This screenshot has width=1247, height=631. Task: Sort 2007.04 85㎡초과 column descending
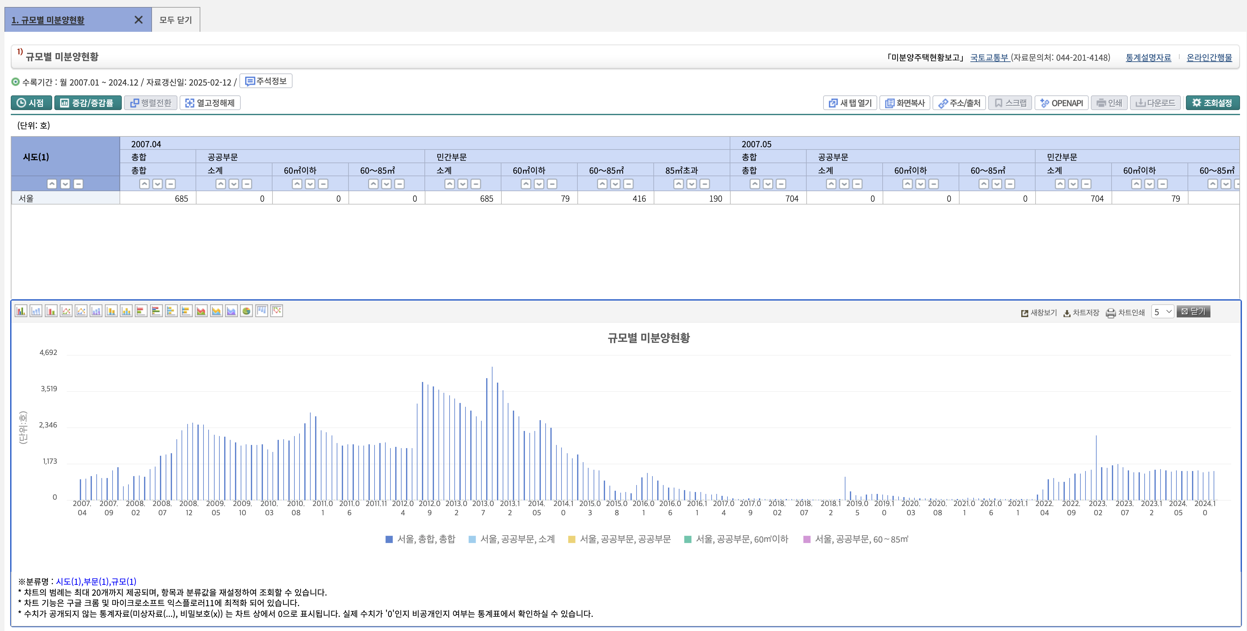(x=692, y=184)
